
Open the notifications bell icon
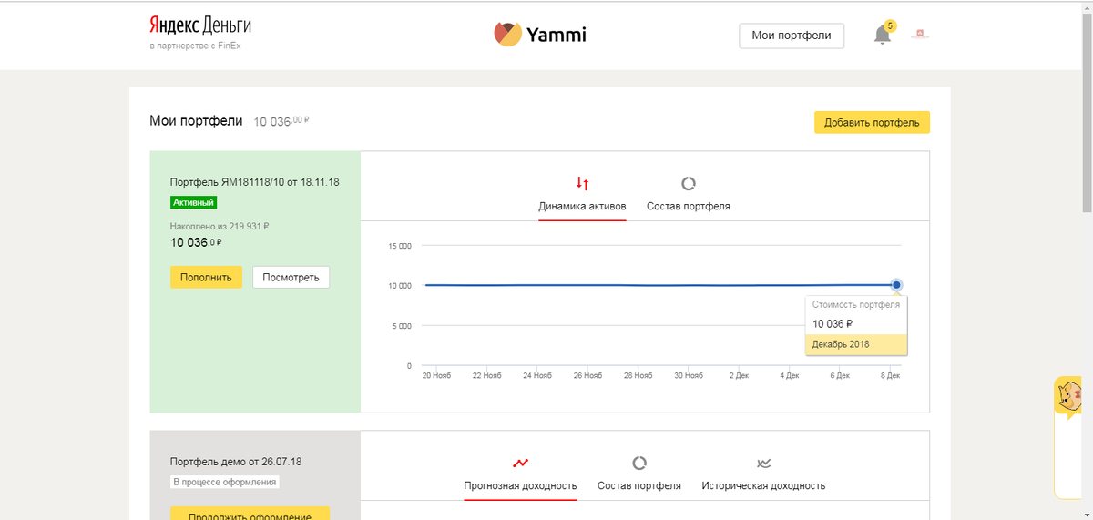tap(881, 36)
